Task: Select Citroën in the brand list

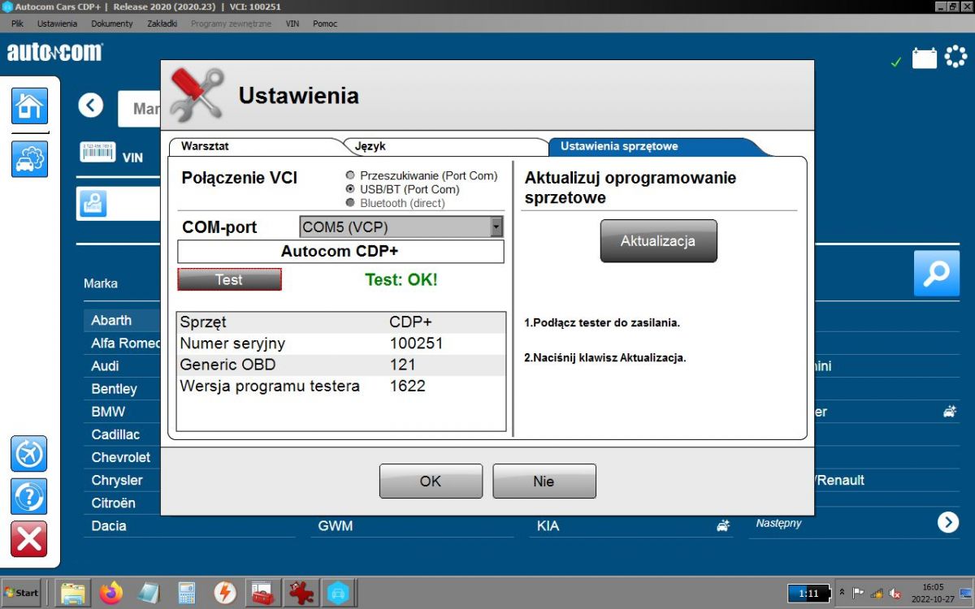Action: tap(113, 503)
